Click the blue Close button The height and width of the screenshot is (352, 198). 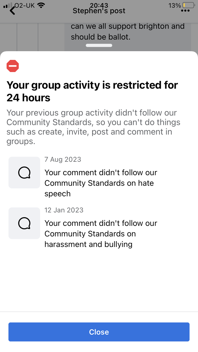(99, 332)
